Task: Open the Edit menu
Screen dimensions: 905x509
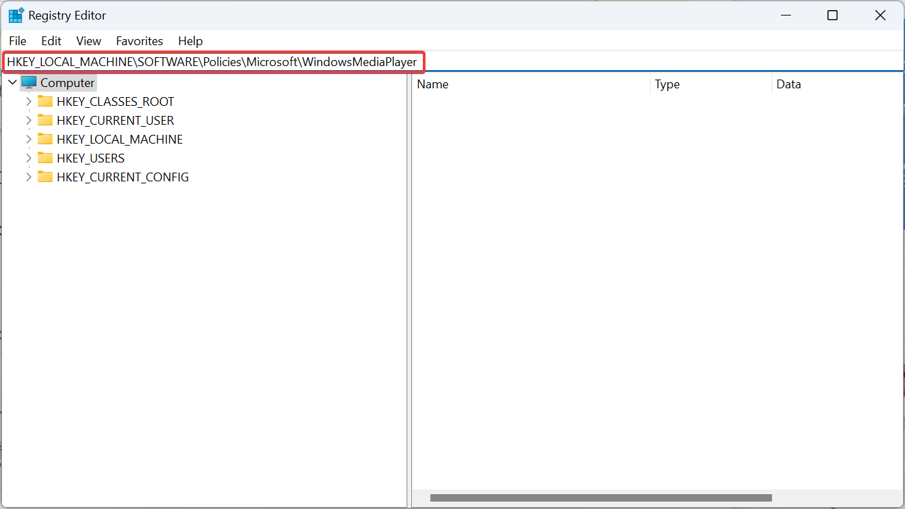Action: [x=51, y=40]
